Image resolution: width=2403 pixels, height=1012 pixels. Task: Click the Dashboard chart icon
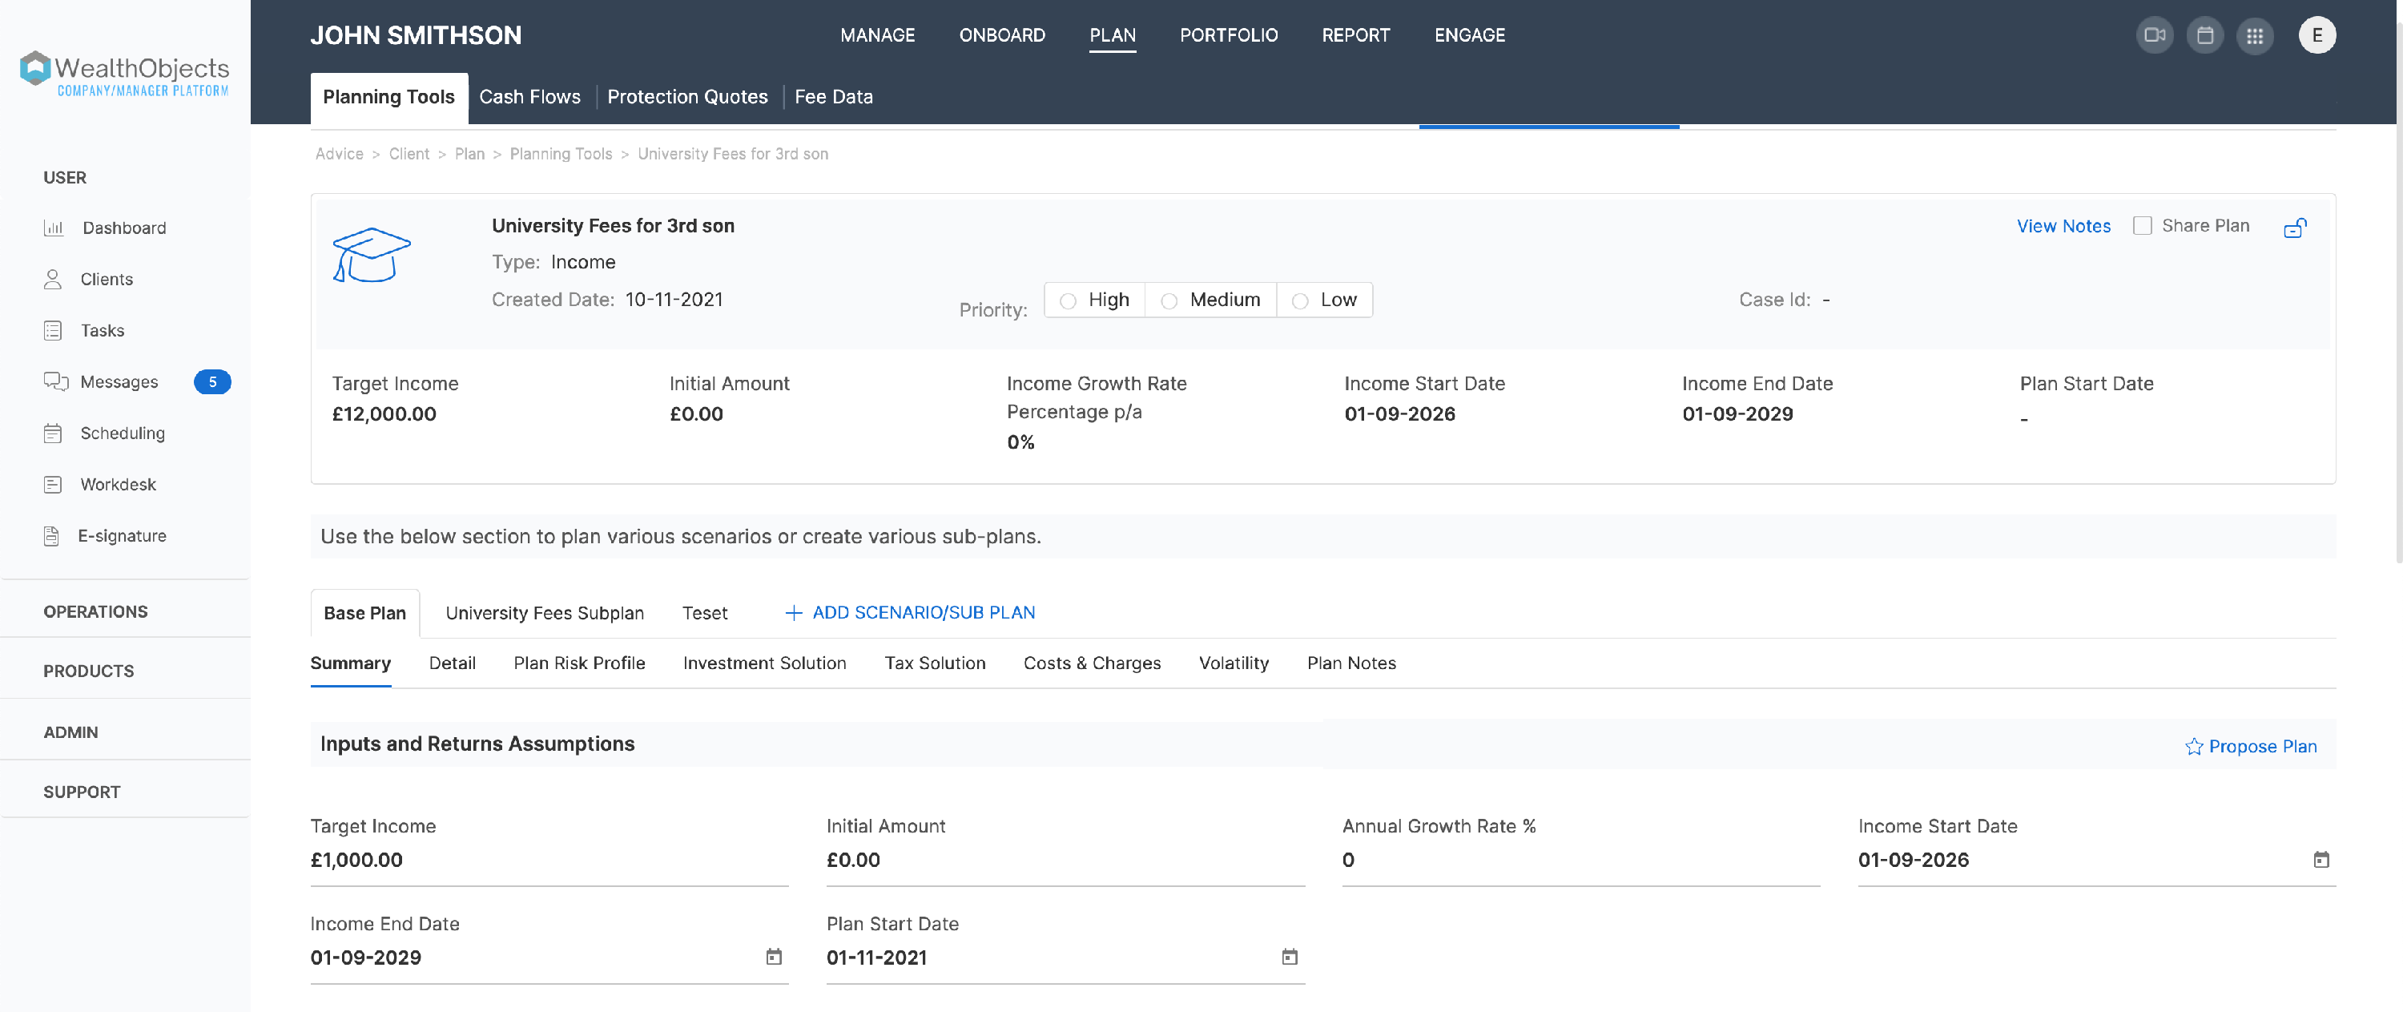point(54,228)
